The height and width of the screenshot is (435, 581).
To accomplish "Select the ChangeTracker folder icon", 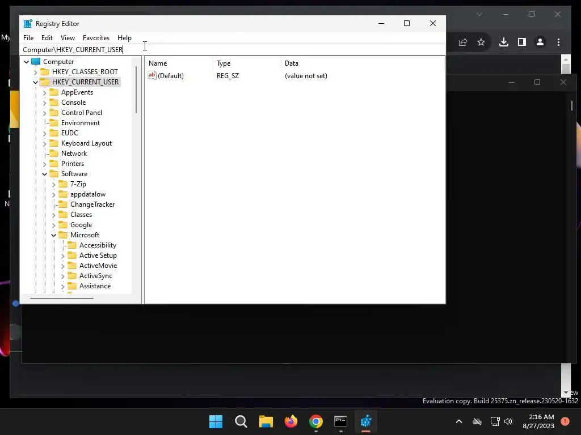I will pos(63,204).
